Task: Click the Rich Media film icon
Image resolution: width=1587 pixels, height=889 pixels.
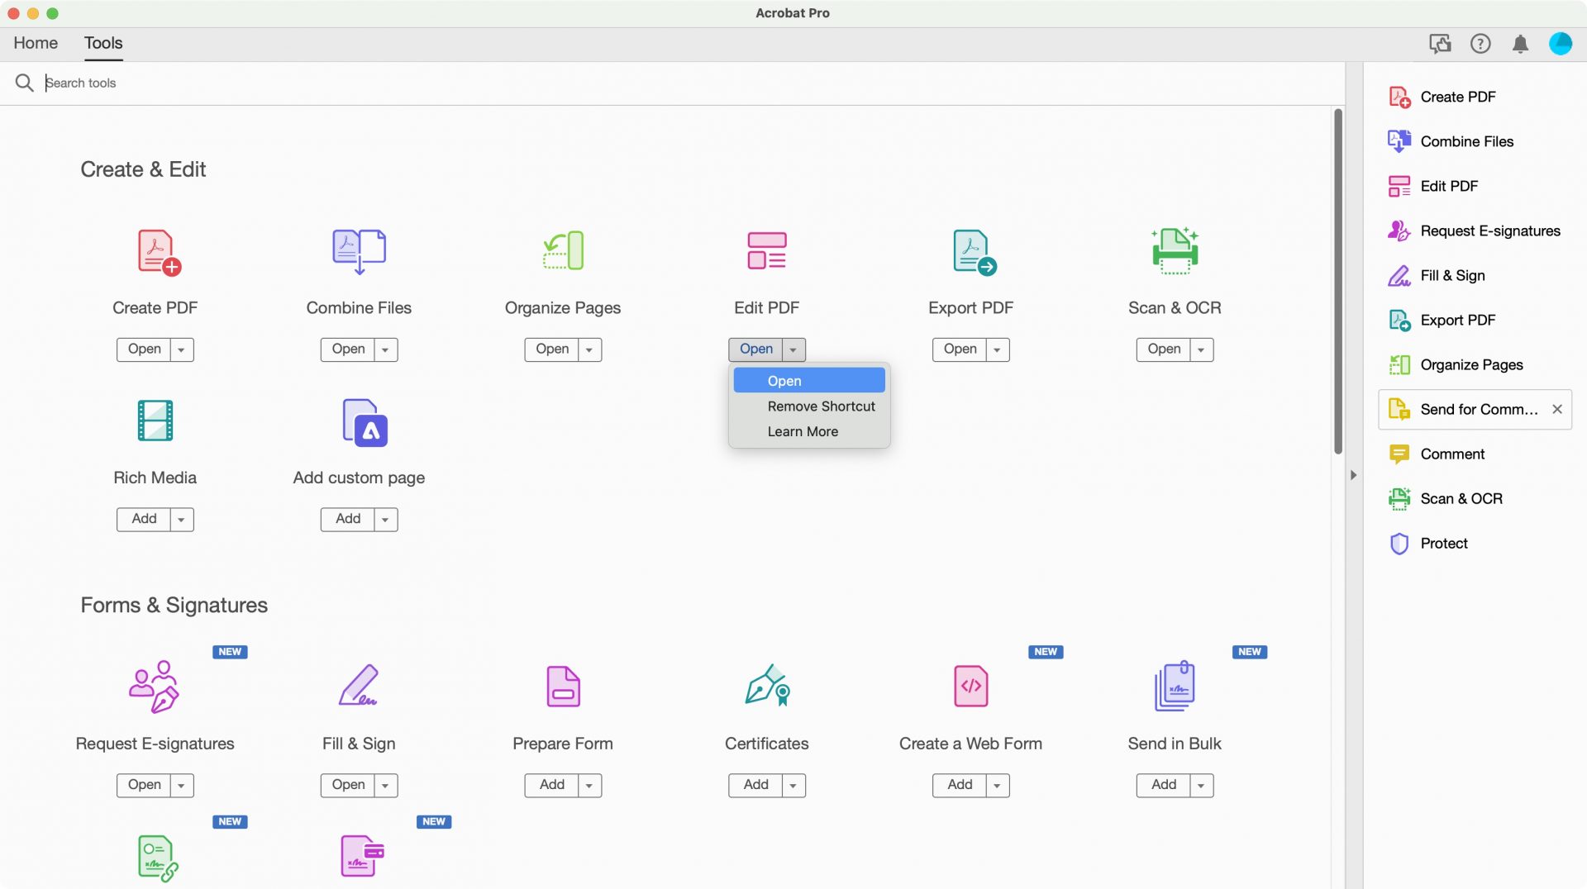Action: pos(155,421)
